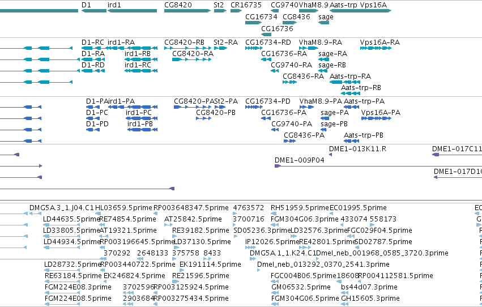This screenshot has height=307, width=482.
Task: Select the LD44635.5prime EST label
Action: tap(71, 219)
